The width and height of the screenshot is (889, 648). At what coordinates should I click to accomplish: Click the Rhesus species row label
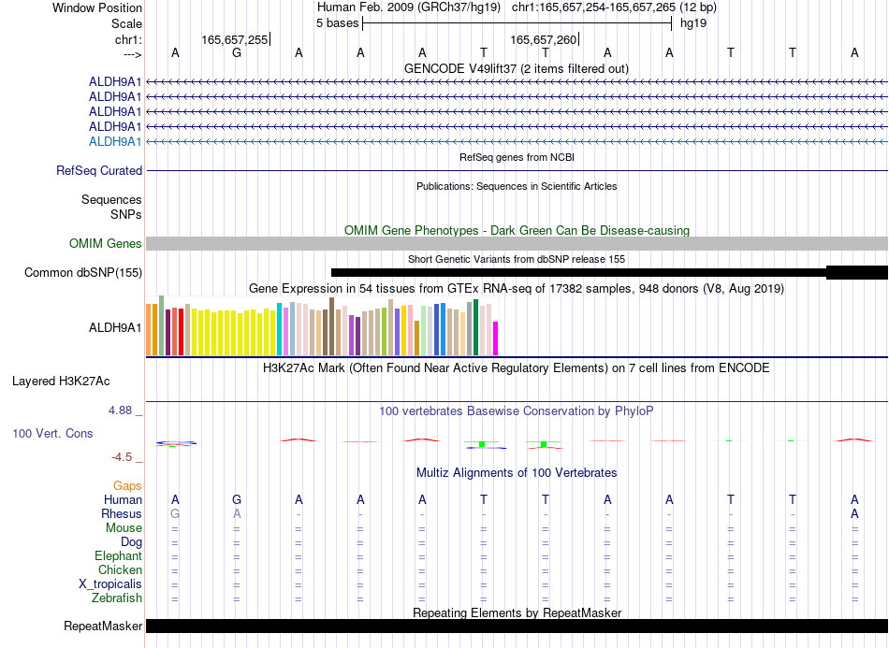(122, 513)
